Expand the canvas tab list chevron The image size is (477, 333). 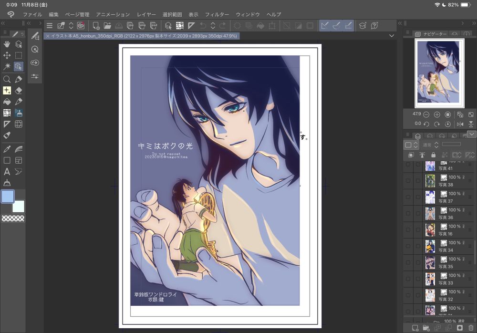pyautogui.click(x=392, y=36)
